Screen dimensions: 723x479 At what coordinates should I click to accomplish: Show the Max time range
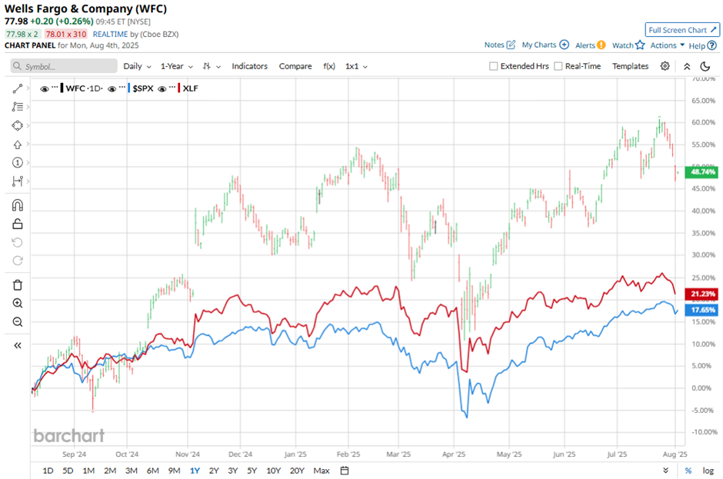[322, 471]
